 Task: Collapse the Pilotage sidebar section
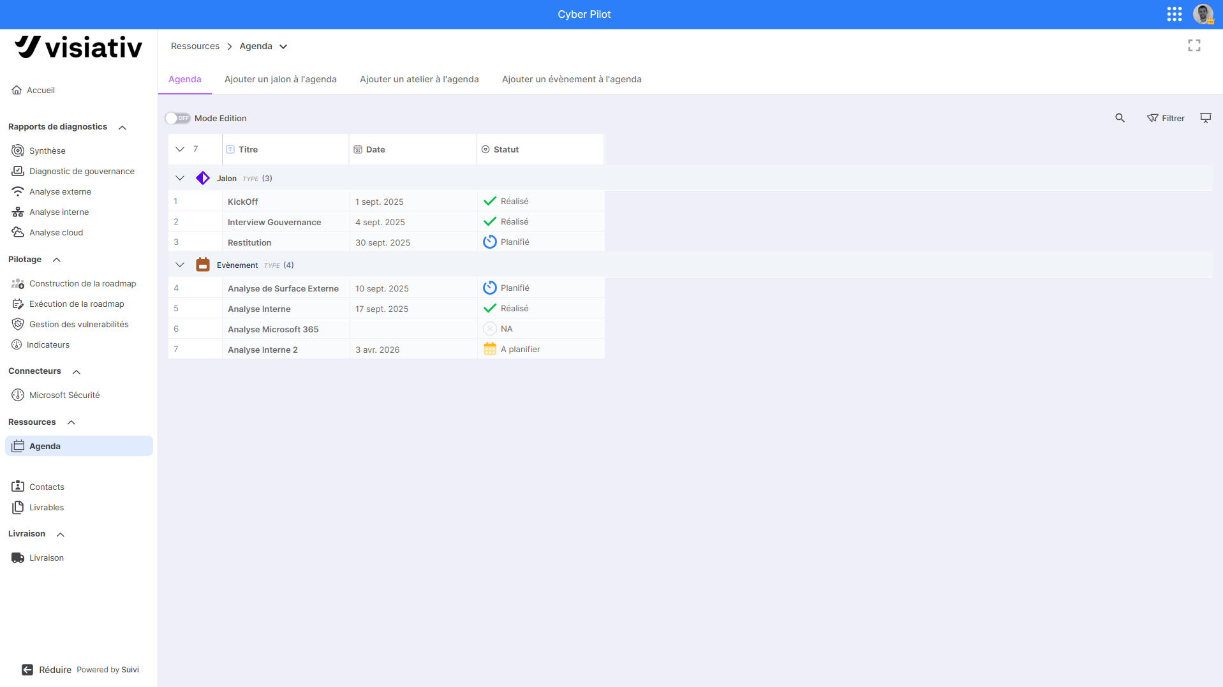click(57, 260)
